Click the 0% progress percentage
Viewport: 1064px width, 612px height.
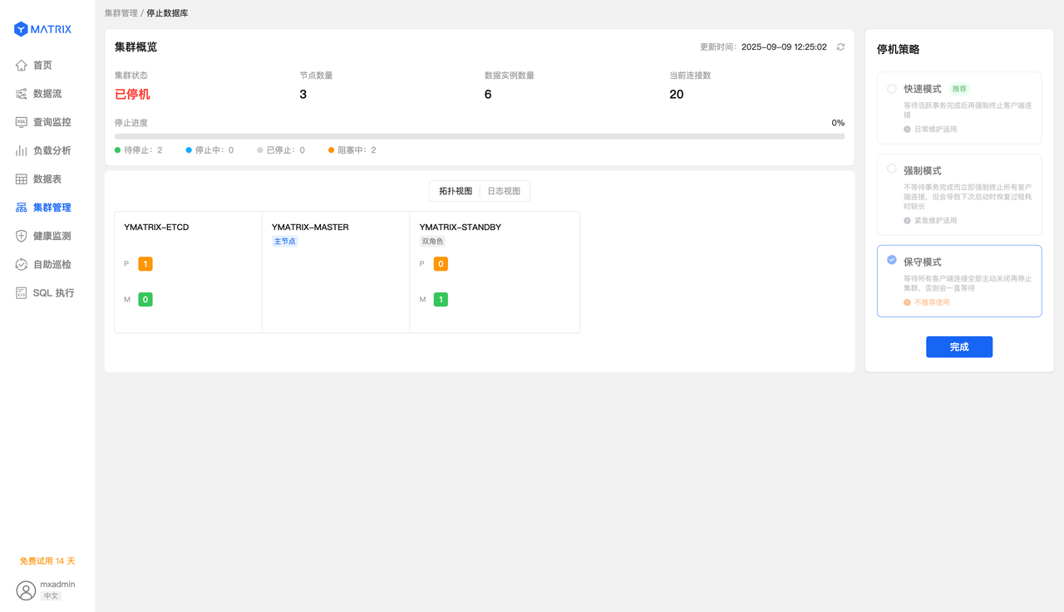(838, 123)
